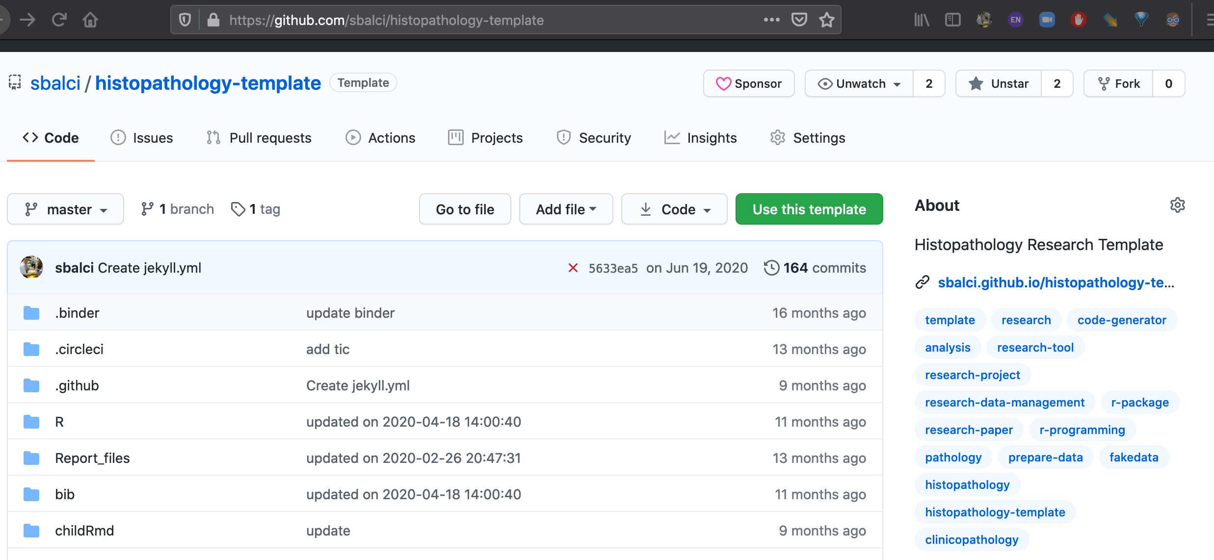Click the watchers count 2
The height and width of the screenshot is (560, 1214).
coord(929,84)
